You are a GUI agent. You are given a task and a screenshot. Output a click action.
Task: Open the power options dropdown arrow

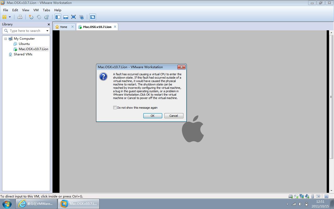point(10,17)
